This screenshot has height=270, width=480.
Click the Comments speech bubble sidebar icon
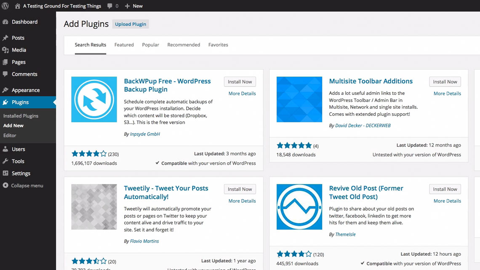click(x=5, y=74)
